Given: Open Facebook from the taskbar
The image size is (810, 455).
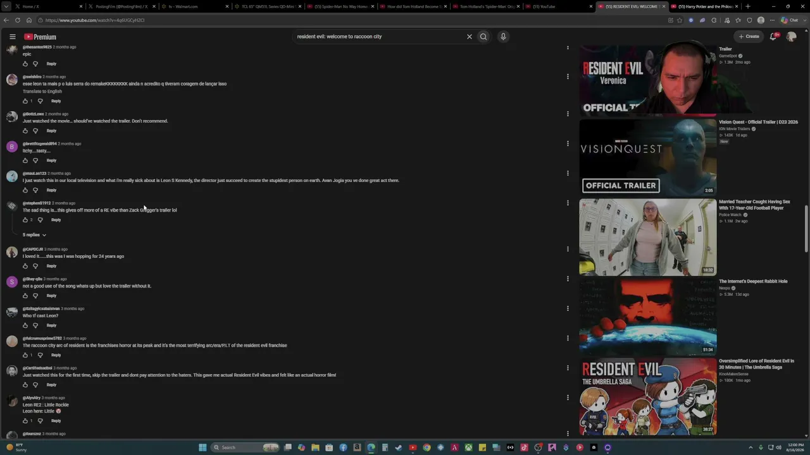Looking at the screenshot, I should [343, 447].
